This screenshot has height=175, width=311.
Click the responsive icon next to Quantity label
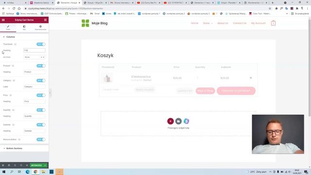click(13, 110)
